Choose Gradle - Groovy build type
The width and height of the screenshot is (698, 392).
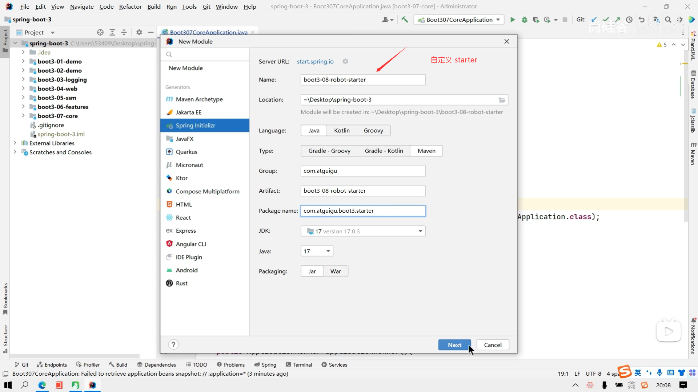329,151
